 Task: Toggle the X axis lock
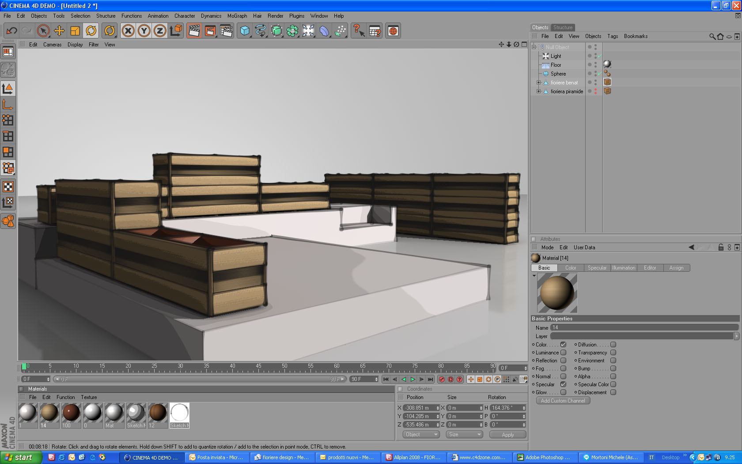[128, 30]
